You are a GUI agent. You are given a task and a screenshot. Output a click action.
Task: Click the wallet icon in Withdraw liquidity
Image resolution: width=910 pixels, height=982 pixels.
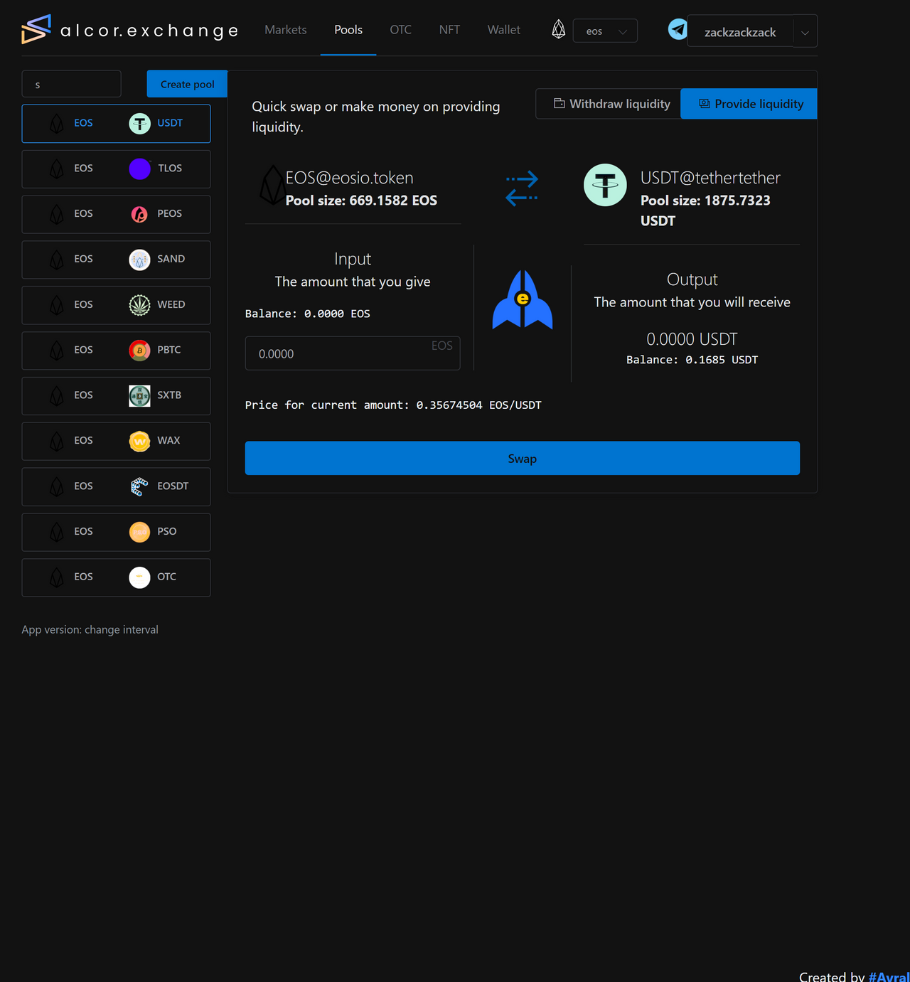560,104
